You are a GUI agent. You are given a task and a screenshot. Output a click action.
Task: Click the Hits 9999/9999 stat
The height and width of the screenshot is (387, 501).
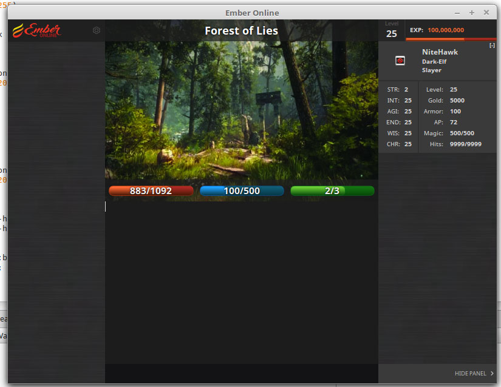click(x=465, y=144)
